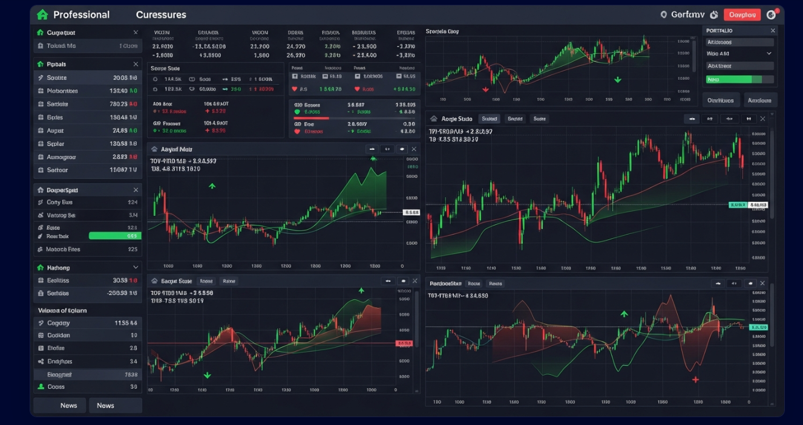
Task: Click the Eoilitiss row icon
Action: pos(41,281)
